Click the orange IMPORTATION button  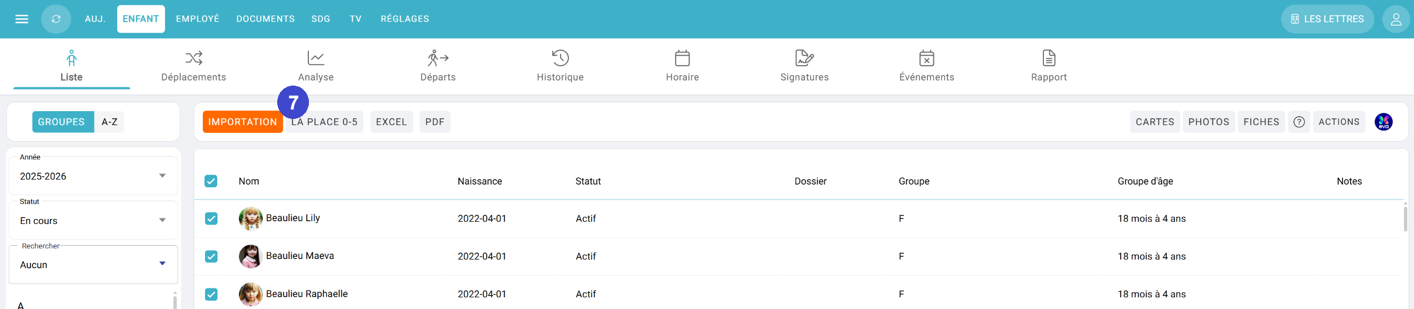point(242,122)
